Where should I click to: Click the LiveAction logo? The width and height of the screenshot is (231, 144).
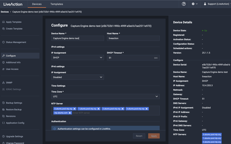13,4
